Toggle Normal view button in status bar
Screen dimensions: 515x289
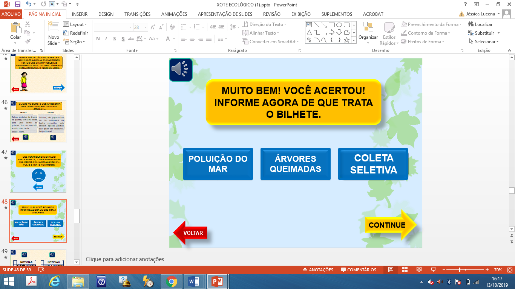tap(391, 270)
